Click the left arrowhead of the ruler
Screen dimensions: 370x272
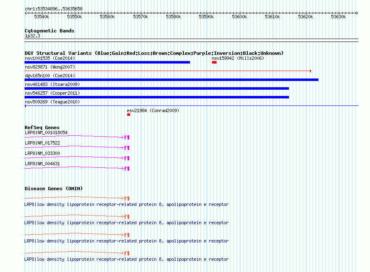click(x=26, y=13)
